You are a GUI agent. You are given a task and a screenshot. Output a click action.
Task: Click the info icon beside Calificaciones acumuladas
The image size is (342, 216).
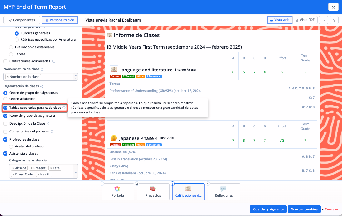[x=54, y=61]
